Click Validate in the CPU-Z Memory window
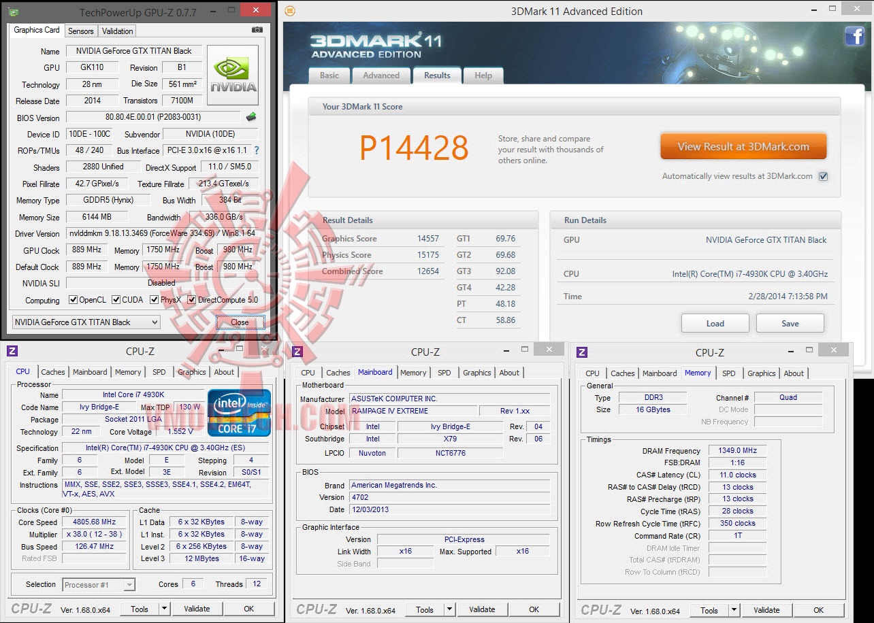Viewport: 874px width, 623px height. click(767, 610)
